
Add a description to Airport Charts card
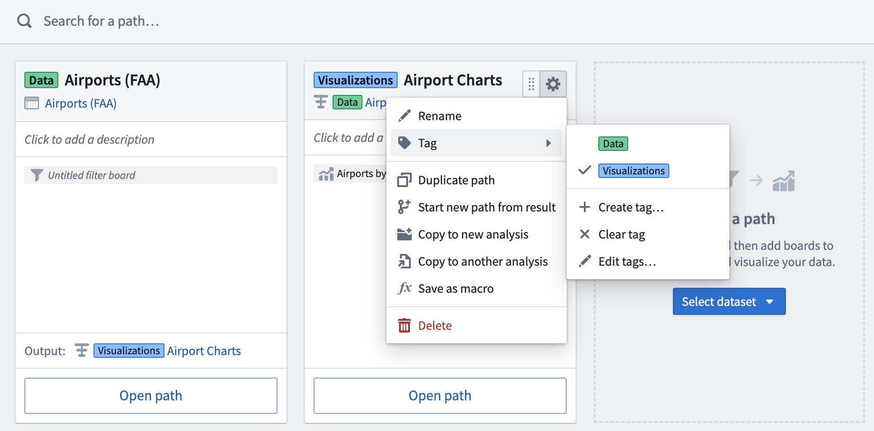point(348,138)
